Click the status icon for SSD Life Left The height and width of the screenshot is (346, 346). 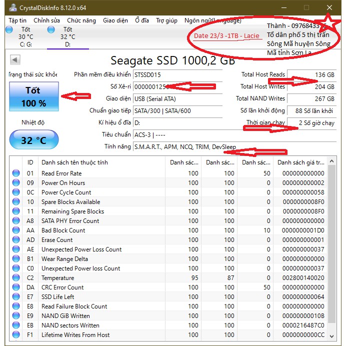click(16, 296)
